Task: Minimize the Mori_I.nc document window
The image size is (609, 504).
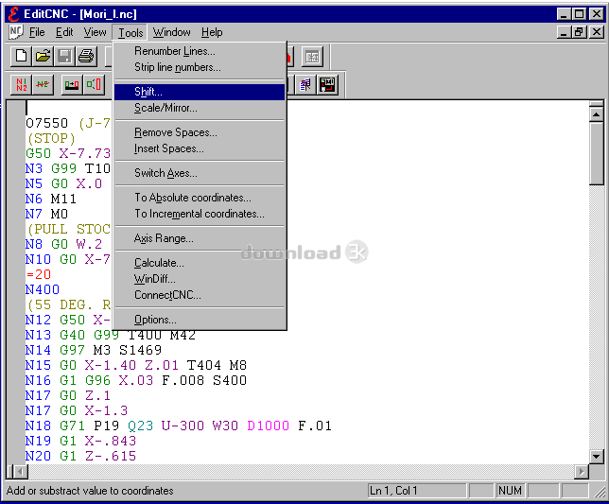Action: 565,32
